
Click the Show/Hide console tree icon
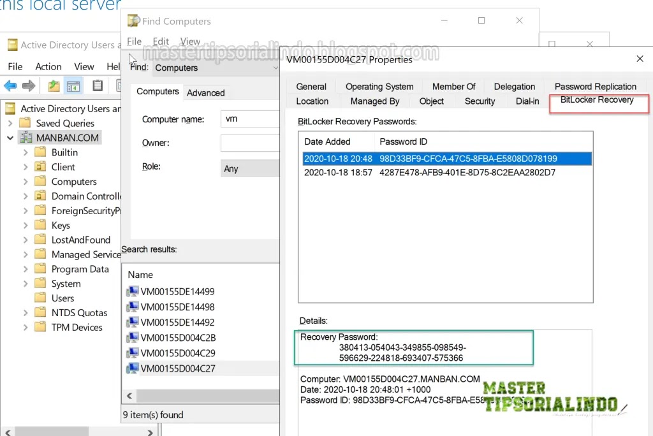[x=73, y=86]
